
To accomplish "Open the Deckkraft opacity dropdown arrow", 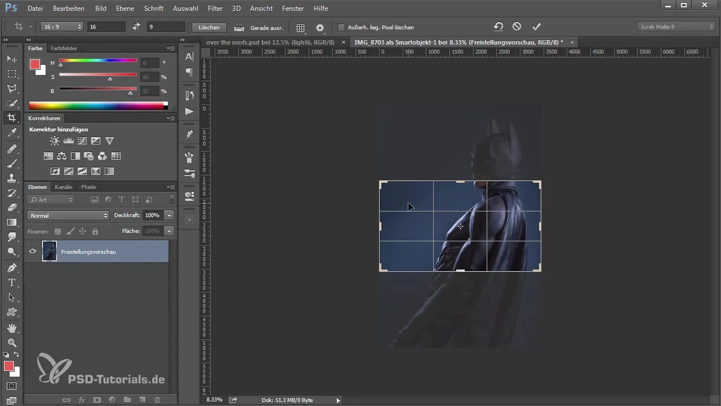I will click(x=170, y=215).
